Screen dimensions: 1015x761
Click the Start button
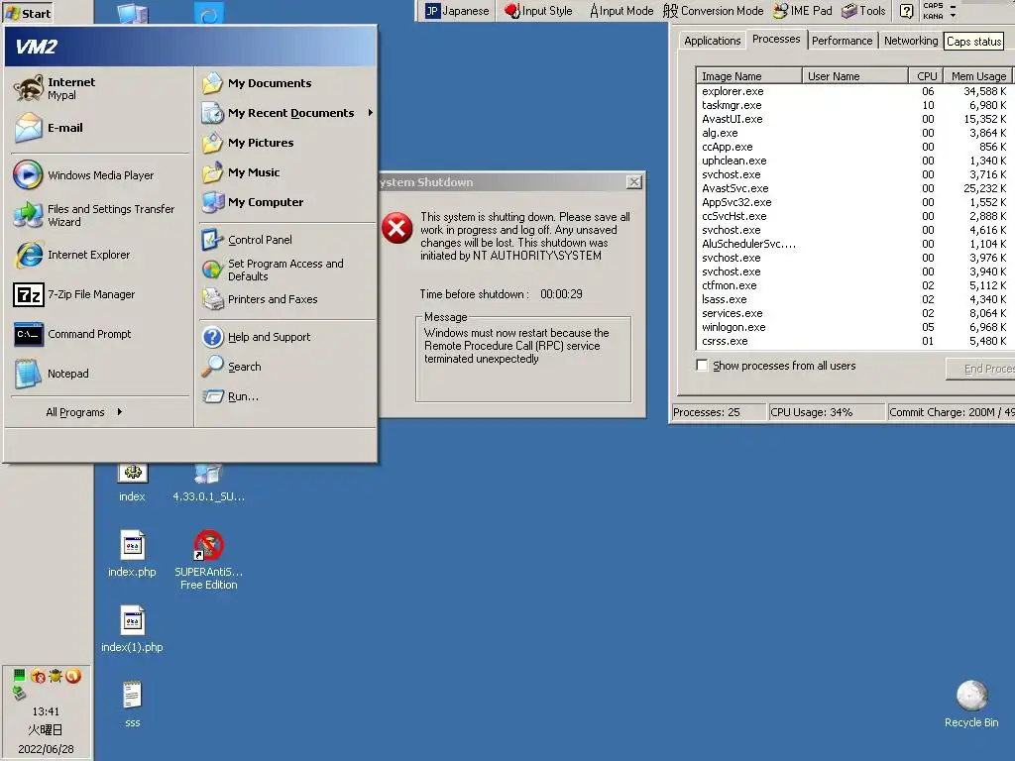click(x=28, y=13)
